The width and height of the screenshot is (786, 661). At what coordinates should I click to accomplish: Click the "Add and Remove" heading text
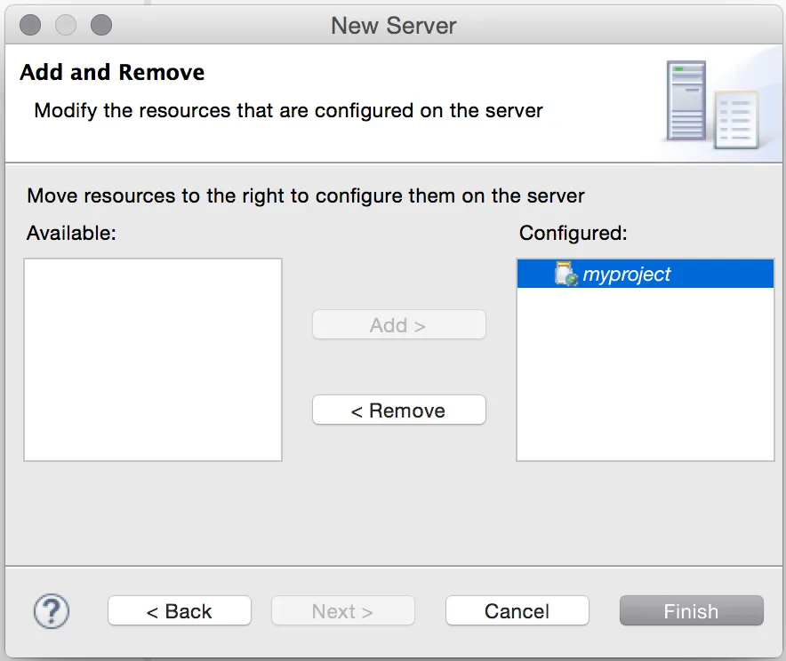(x=112, y=72)
